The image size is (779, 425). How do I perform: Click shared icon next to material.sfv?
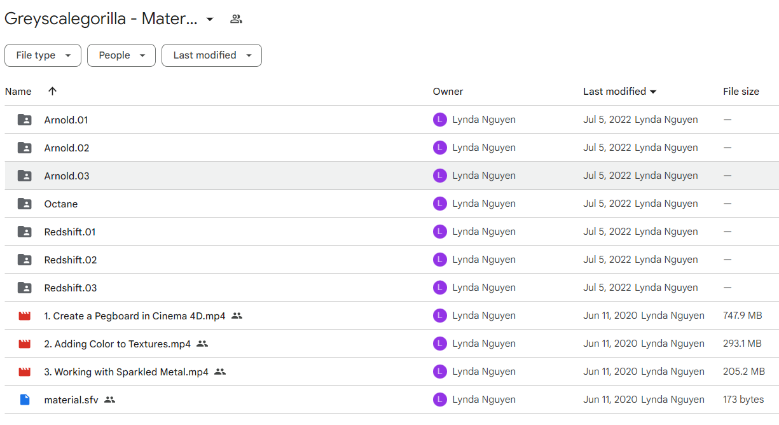110,400
